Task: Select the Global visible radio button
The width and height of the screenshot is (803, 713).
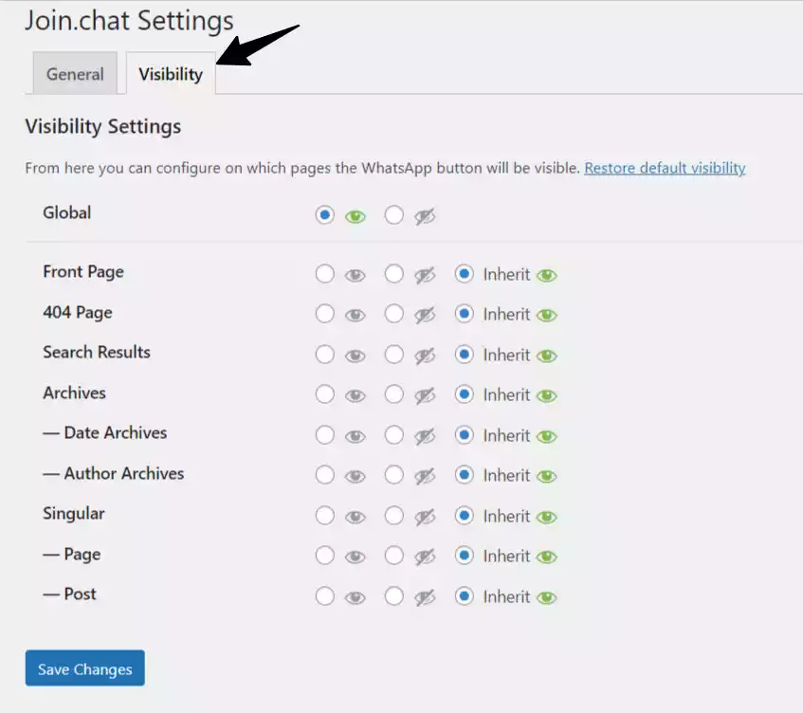Action: (324, 214)
